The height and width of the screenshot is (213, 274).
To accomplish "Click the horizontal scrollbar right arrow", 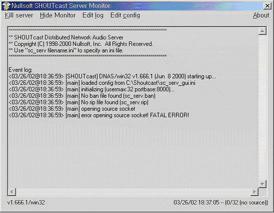I will tap(254, 191).
